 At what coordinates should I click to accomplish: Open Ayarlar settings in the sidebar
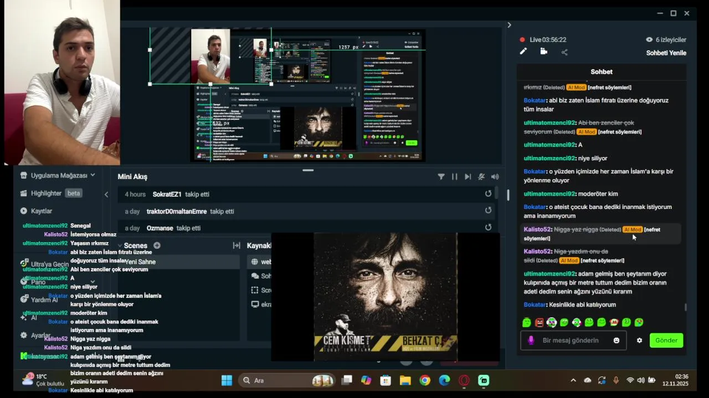click(x=35, y=336)
